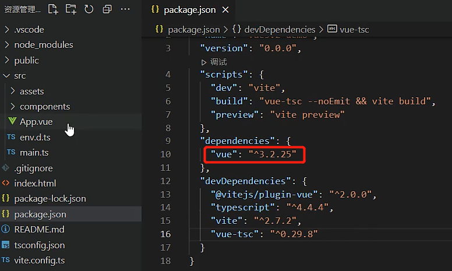Click the "dev" script key
Screen dimensions: 452x271
pyautogui.click(x=224, y=88)
